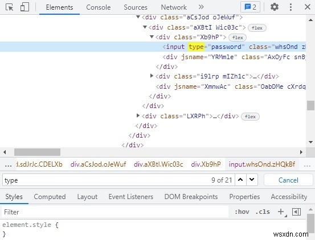Select breadcrumb div.aCsJod.oJeWuf
This screenshot has height=240, width=315.
point(98,164)
